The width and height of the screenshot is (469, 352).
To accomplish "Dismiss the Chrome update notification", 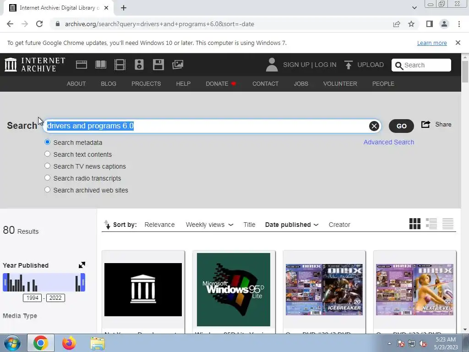I will 458,43.
